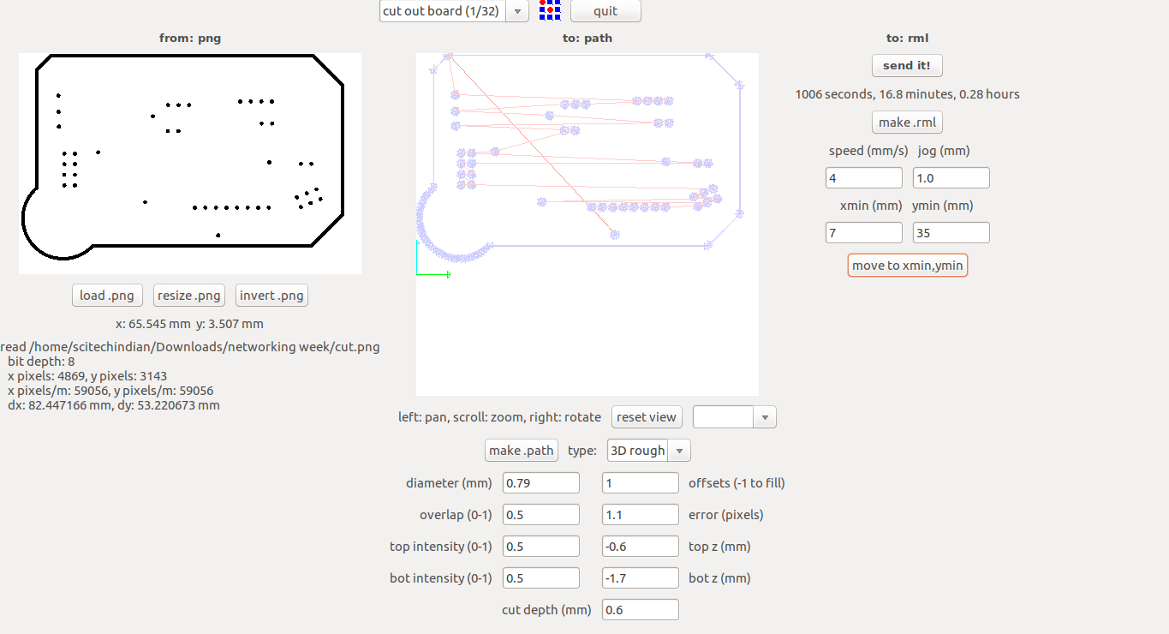
Task: Click the make .path button
Action: click(x=522, y=451)
